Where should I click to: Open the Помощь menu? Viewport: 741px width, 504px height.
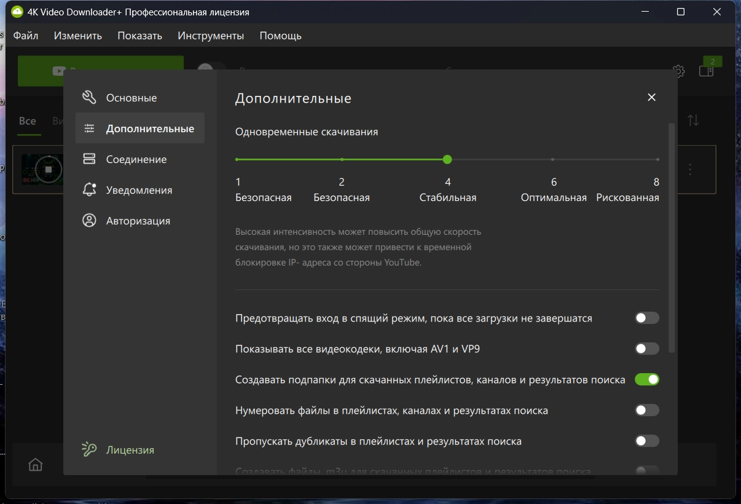tap(281, 36)
